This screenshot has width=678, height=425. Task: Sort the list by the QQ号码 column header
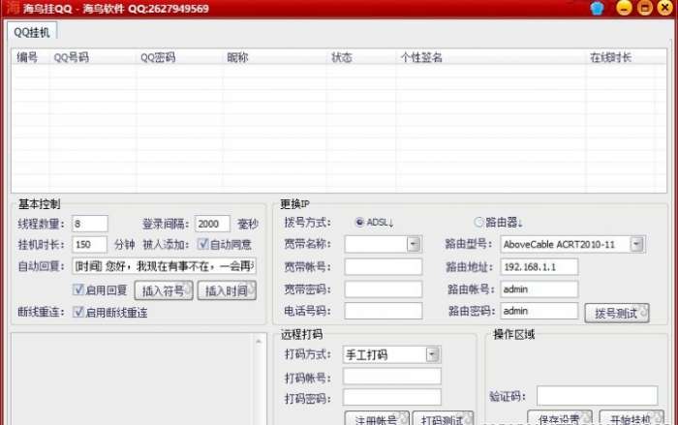pyautogui.click(x=93, y=57)
